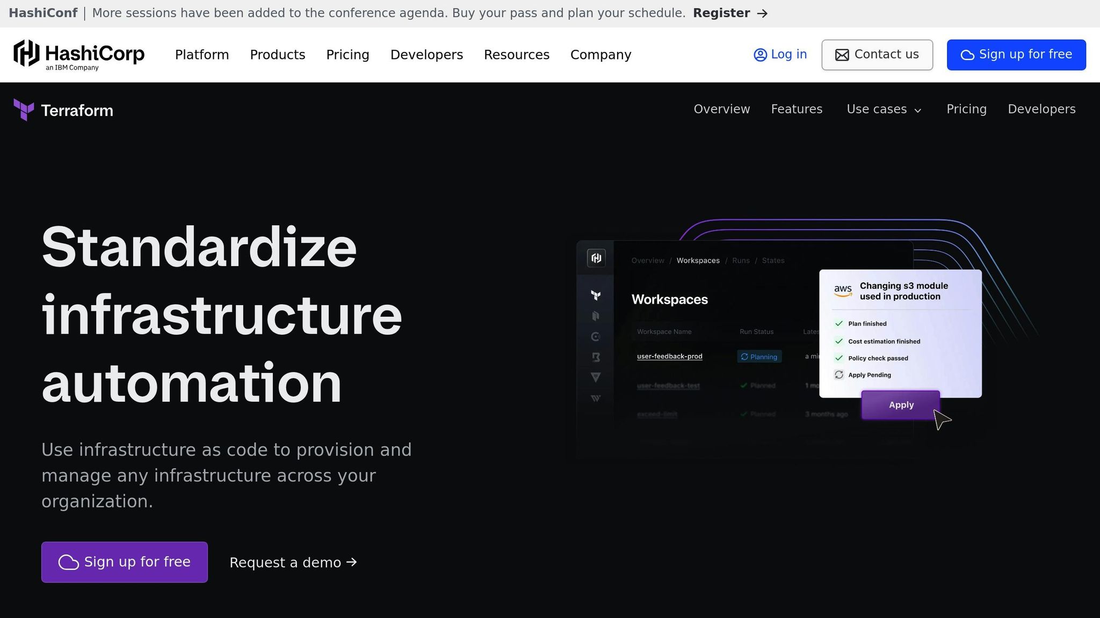1100x618 pixels.
Task: Click Overview in mockup breadcrumb
Action: pos(648,260)
